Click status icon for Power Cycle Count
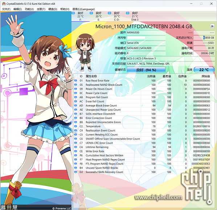This screenshot has width=217, height=210. 75,93
